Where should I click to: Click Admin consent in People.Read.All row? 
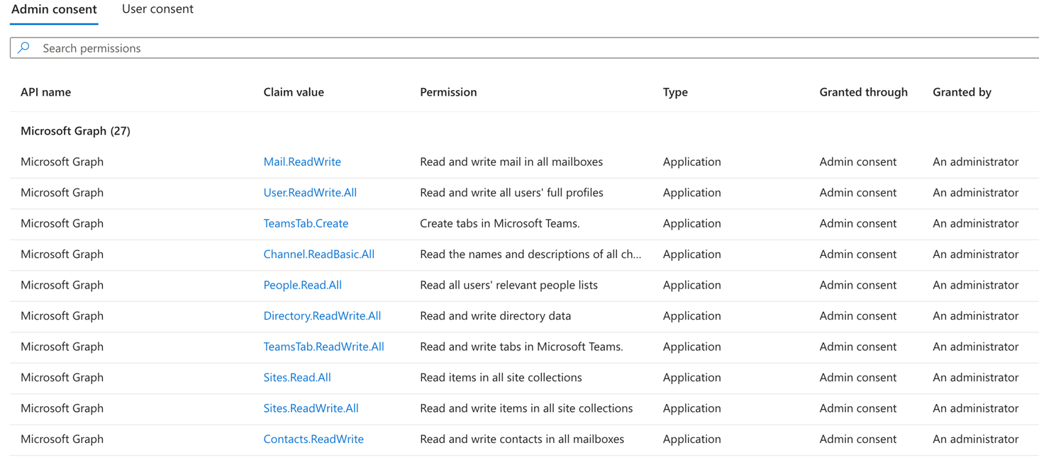pos(857,285)
